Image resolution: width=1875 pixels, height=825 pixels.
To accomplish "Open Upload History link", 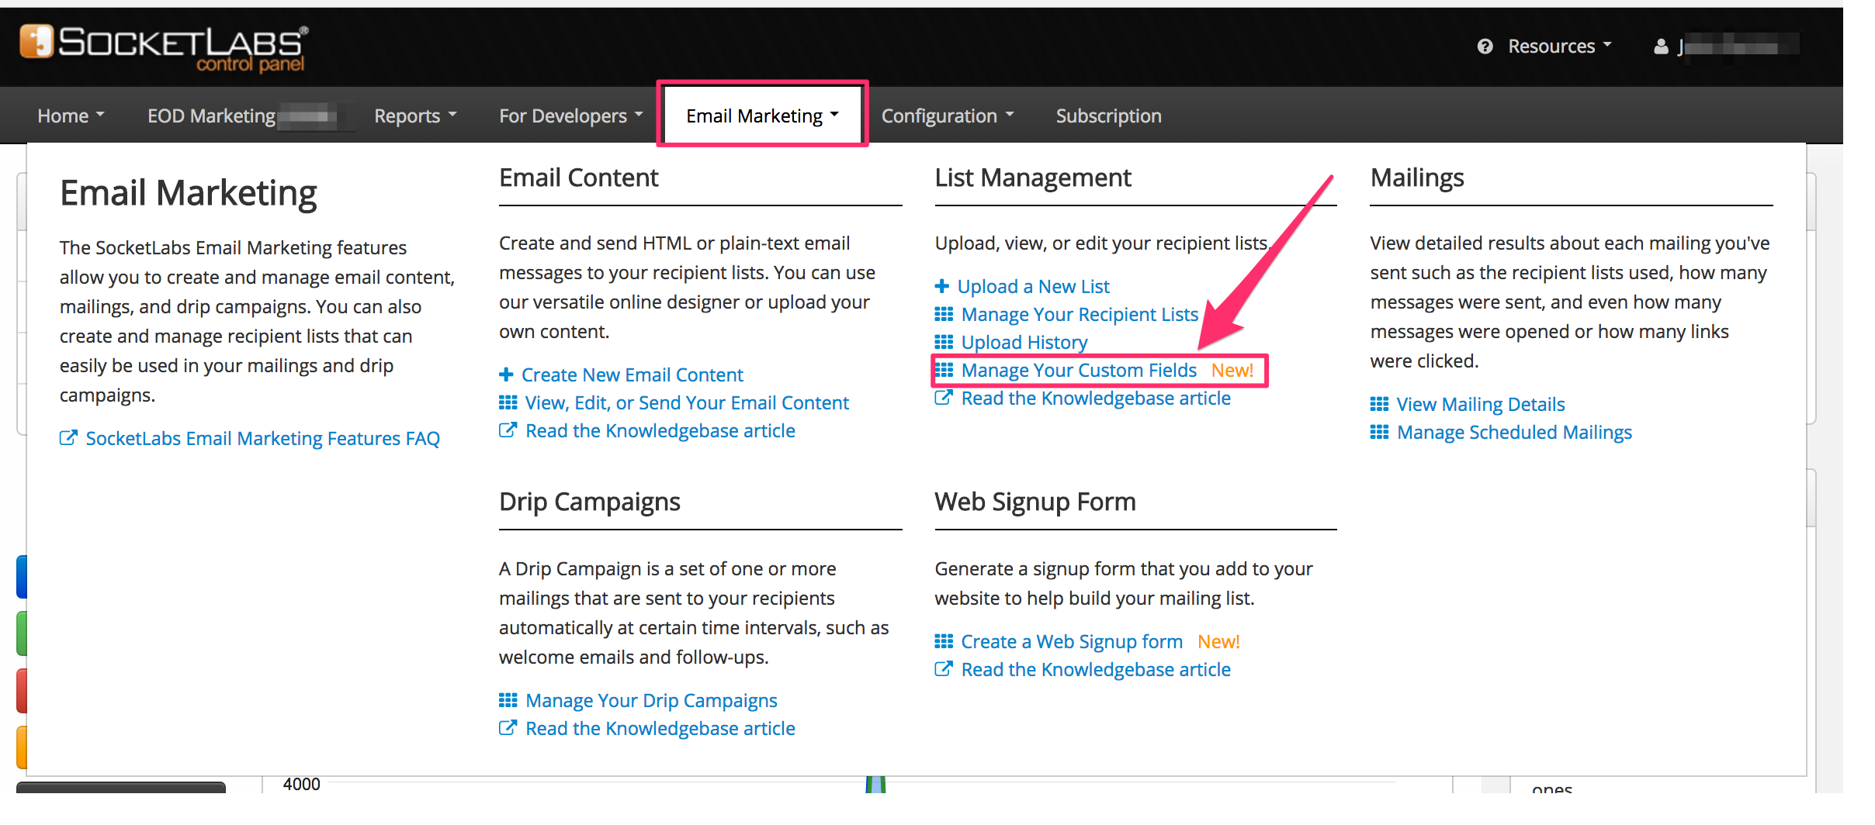I will click(x=1024, y=342).
